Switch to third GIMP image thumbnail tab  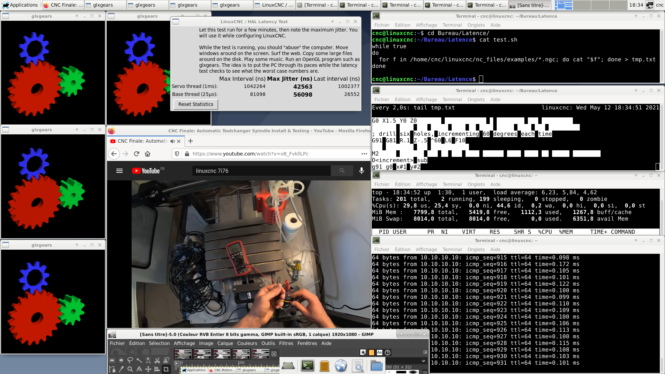point(222,354)
